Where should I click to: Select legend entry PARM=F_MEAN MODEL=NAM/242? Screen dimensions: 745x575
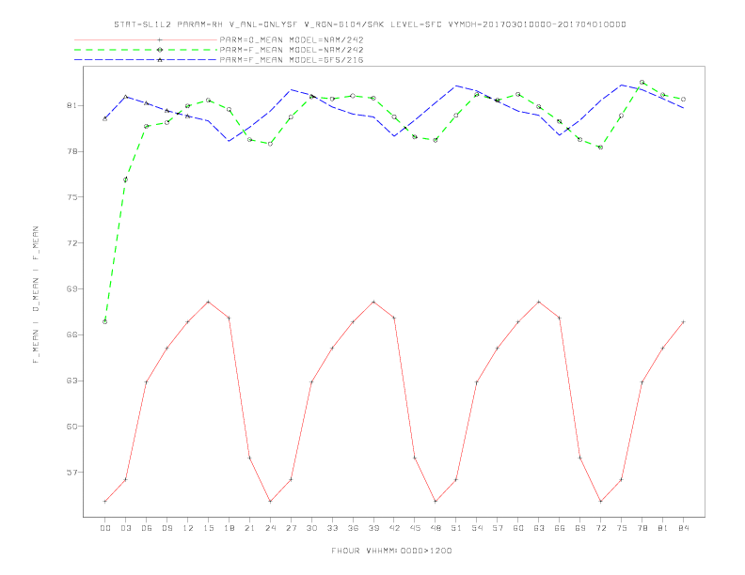pos(292,50)
